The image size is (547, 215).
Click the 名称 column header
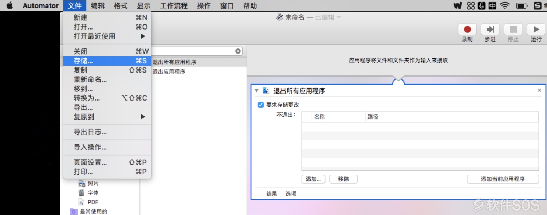[339, 117]
